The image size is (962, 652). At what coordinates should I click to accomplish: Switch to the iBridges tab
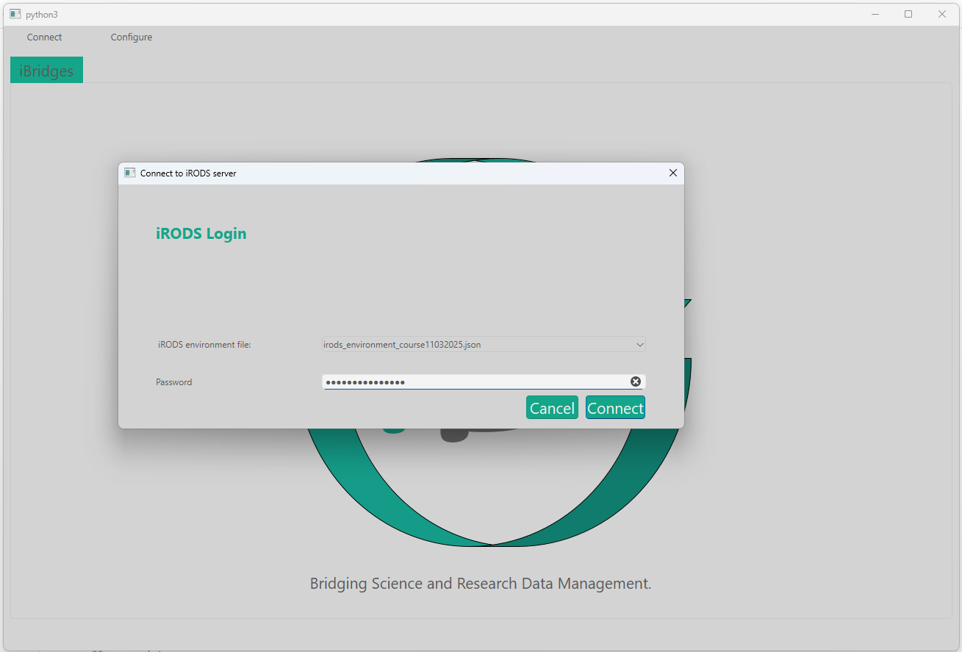pyautogui.click(x=46, y=71)
